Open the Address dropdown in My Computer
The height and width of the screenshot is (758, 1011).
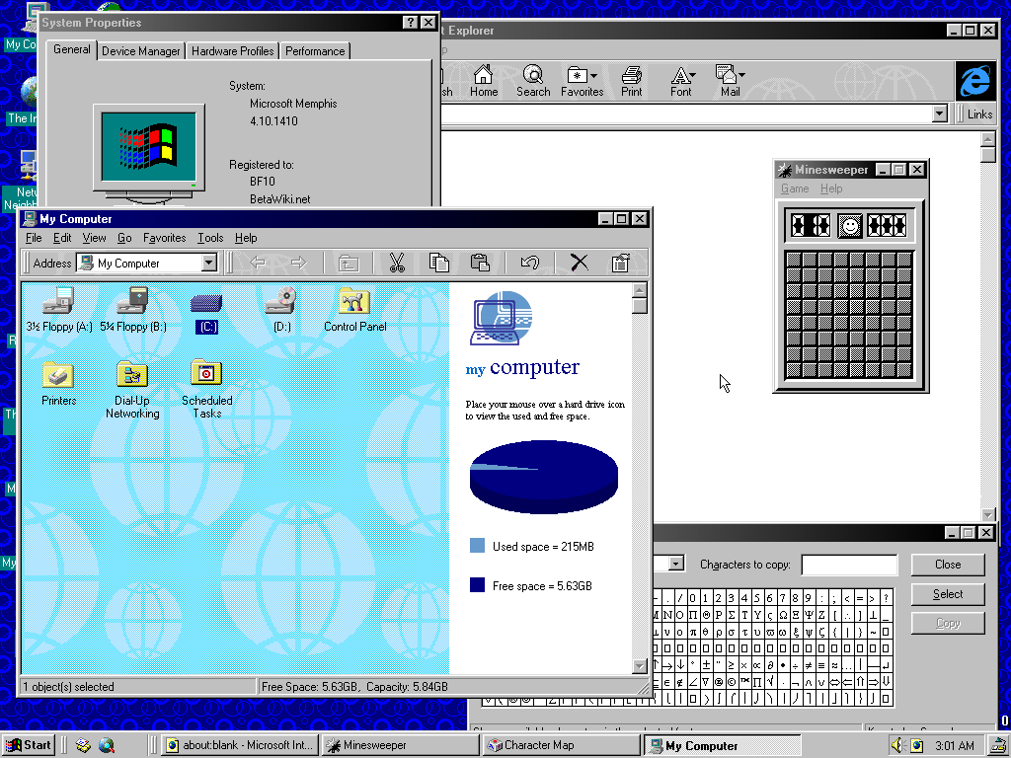click(208, 263)
